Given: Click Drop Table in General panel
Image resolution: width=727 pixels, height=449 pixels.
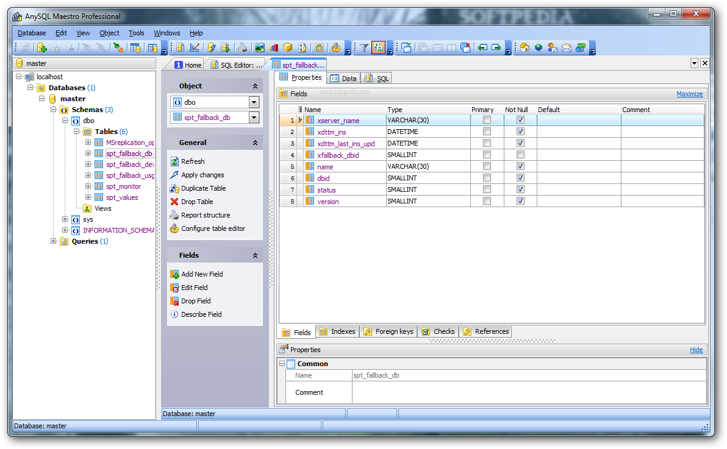Looking at the screenshot, I should click(192, 202).
